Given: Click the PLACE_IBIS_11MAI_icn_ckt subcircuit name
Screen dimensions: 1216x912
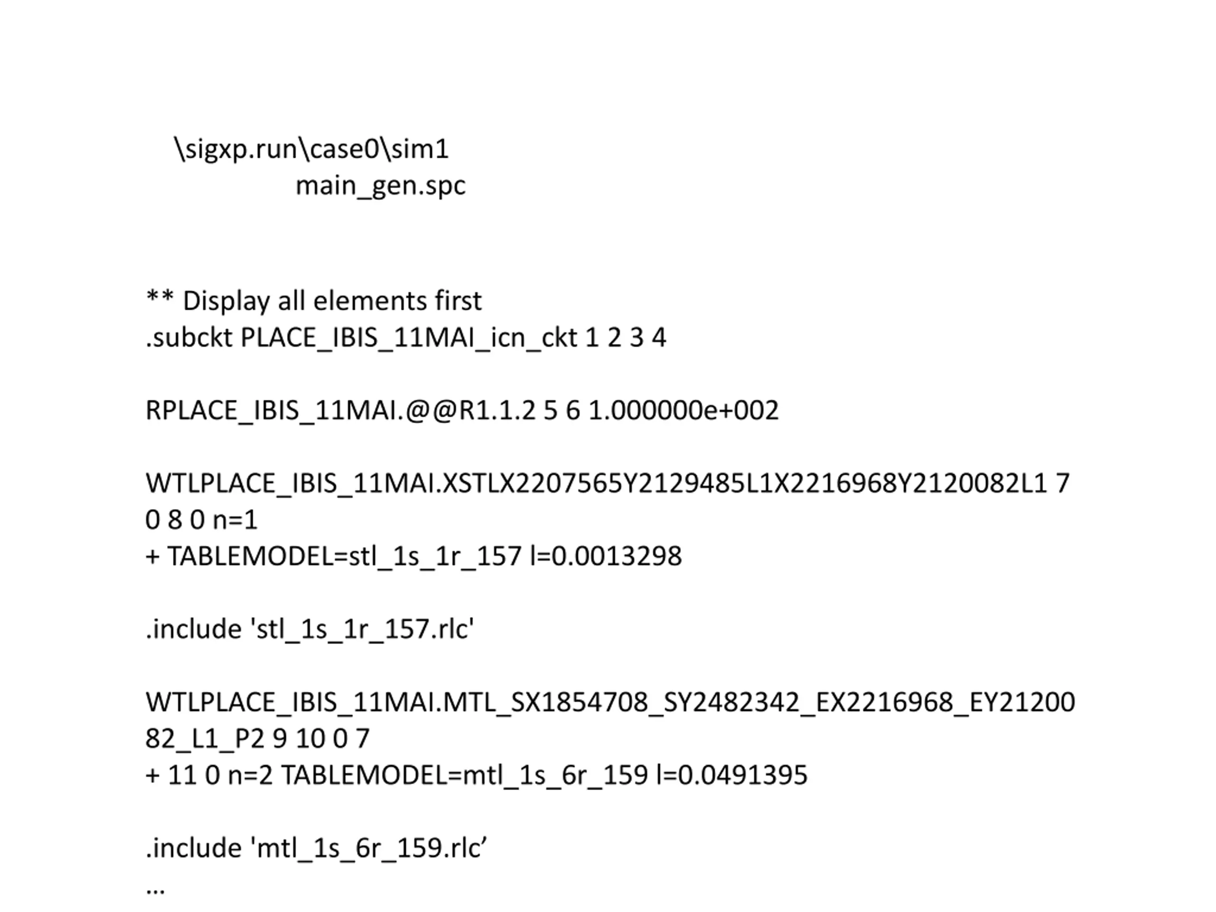Looking at the screenshot, I should coord(408,338).
